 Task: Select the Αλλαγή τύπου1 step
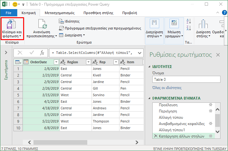coord(172,130)
